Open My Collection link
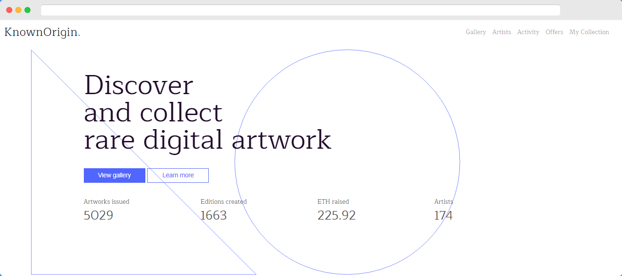This screenshot has height=276, width=622. (x=589, y=32)
